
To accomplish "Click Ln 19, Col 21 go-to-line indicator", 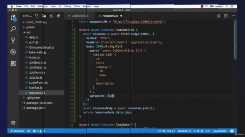I will [166, 131].
